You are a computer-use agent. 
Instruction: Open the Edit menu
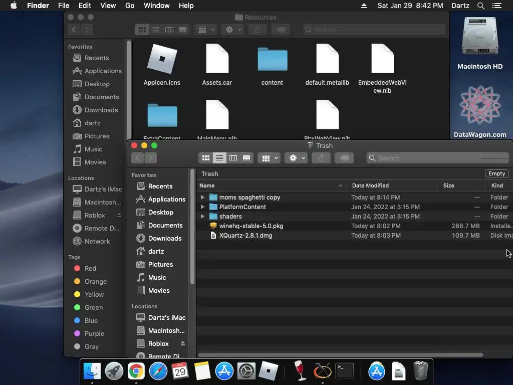click(85, 6)
